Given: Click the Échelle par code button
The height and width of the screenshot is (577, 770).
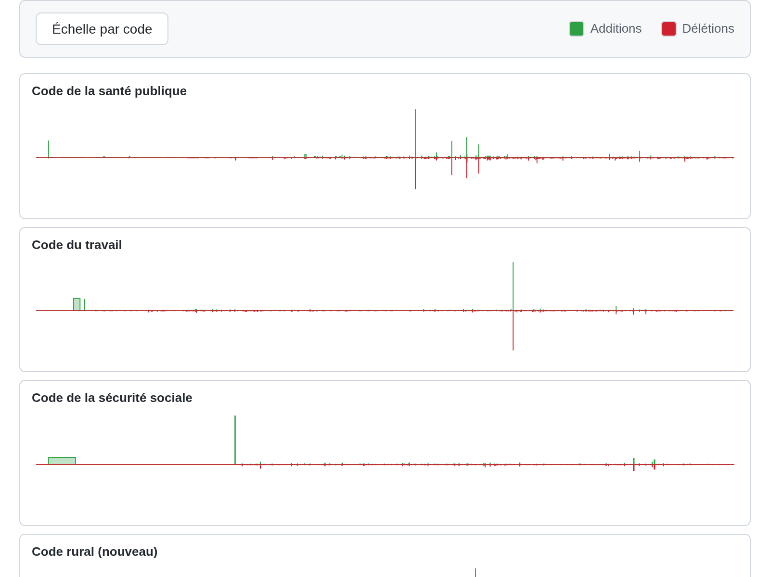Looking at the screenshot, I should click(x=102, y=29).
